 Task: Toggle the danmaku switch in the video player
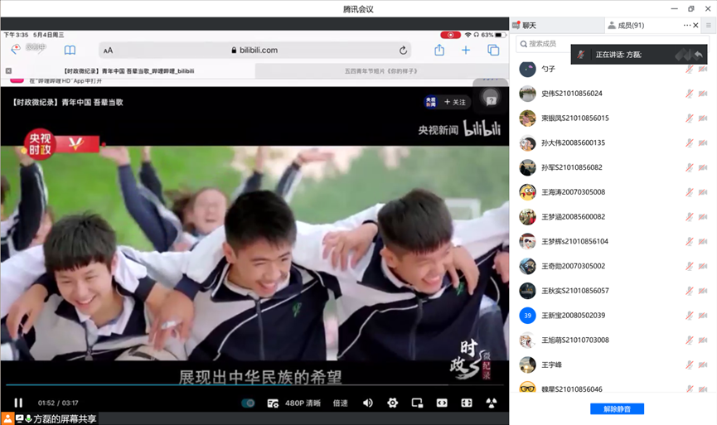(x=248, y=403)
